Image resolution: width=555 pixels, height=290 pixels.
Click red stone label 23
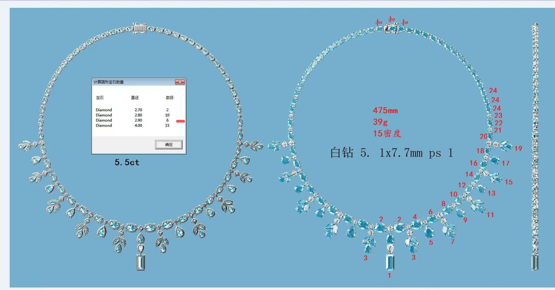click(x=498, y=116)
